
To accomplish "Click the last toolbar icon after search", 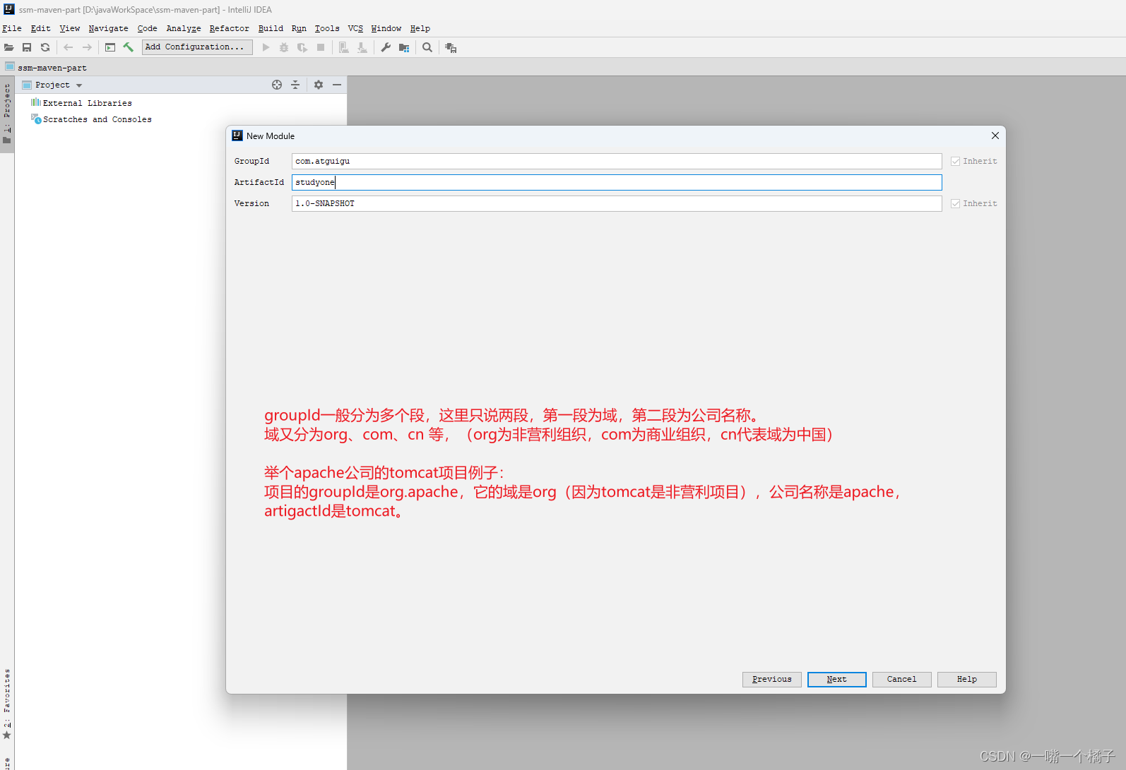I will (x=451, y=47).
